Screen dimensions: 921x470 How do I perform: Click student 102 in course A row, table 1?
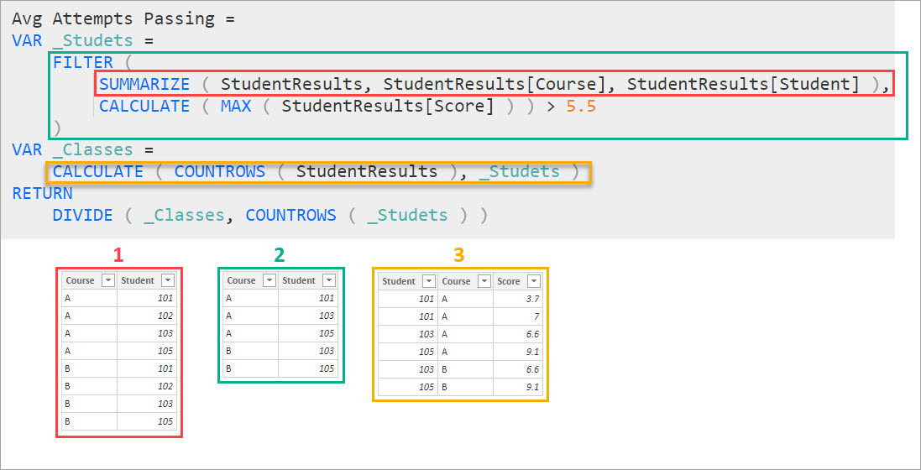click(165, 316)
